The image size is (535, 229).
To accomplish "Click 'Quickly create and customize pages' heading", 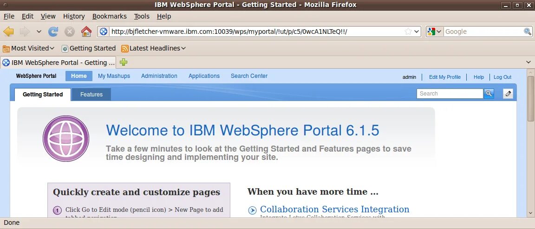I will point(137,192).
